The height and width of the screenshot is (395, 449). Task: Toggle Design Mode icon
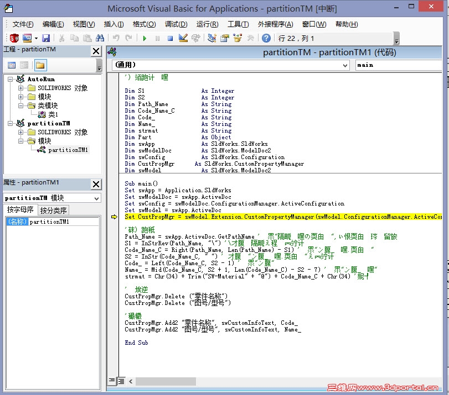click(183, 38)
